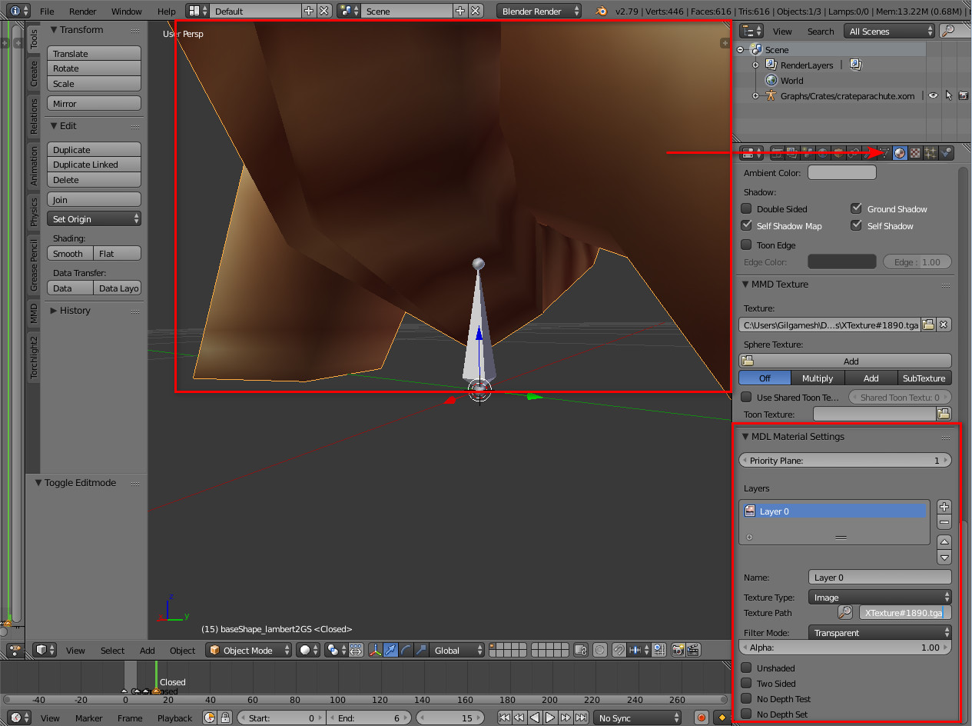Viewport: 972px width, 726px height.
Task: Click the Smooth shading button
Action: (70, 253)
